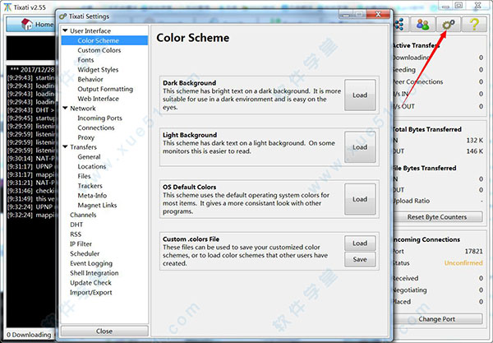493x343 pixels.
Task: Go to the Home button with house icon
Action: 34,25
